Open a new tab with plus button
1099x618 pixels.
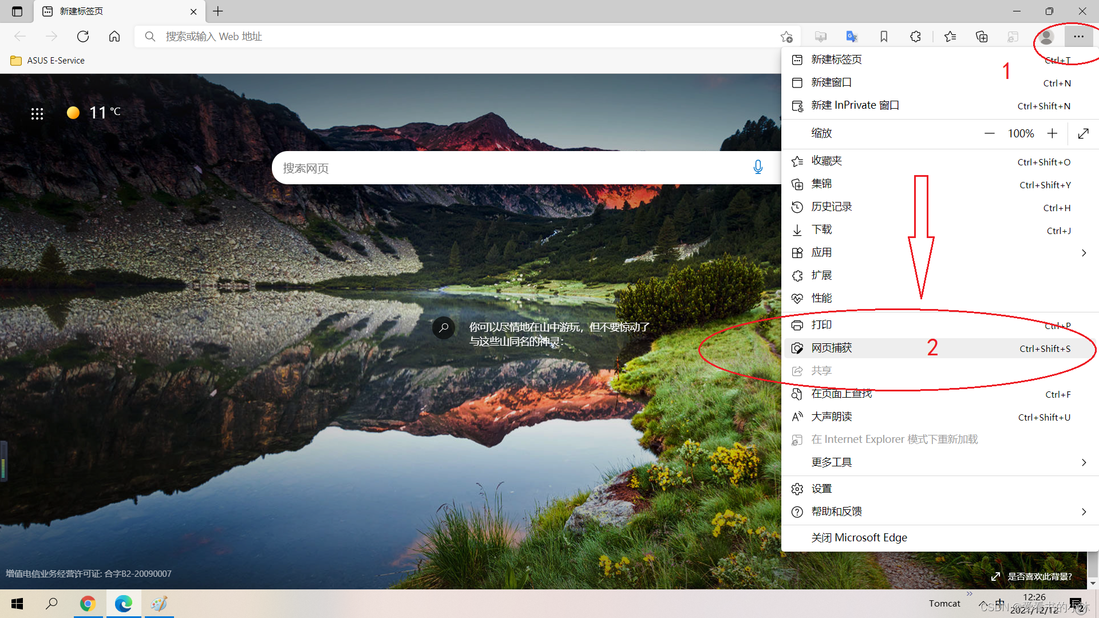coord(218,11)
